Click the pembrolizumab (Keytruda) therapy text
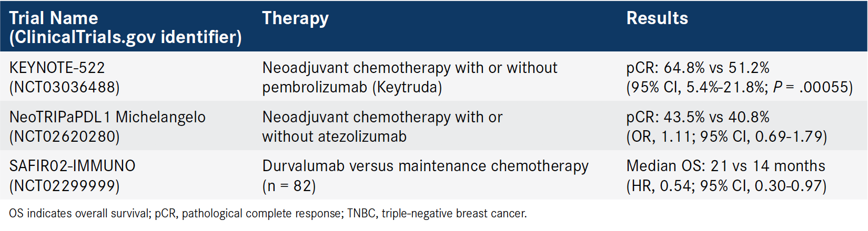This screenshot has width=868, height=231. 352,87
